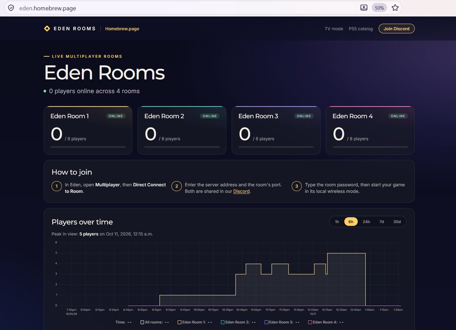Click the step 1 number circle
Image resolution: width=456 pixels, height=330 pixels.
point(57,186)
